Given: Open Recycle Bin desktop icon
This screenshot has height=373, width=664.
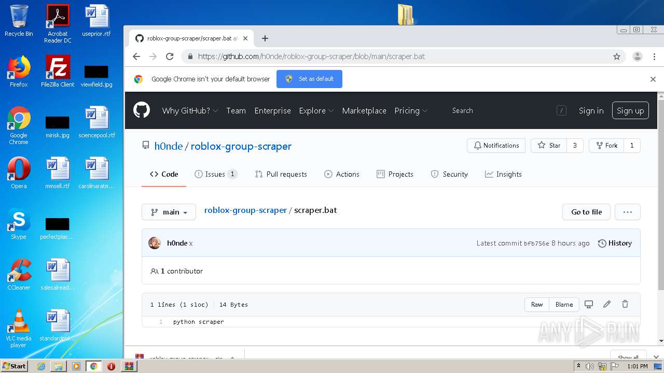Looking at the screenshot, I should [19, 21].
